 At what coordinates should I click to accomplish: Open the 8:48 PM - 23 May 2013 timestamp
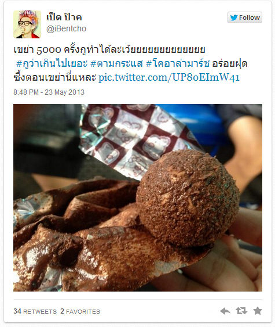[49, 92]
